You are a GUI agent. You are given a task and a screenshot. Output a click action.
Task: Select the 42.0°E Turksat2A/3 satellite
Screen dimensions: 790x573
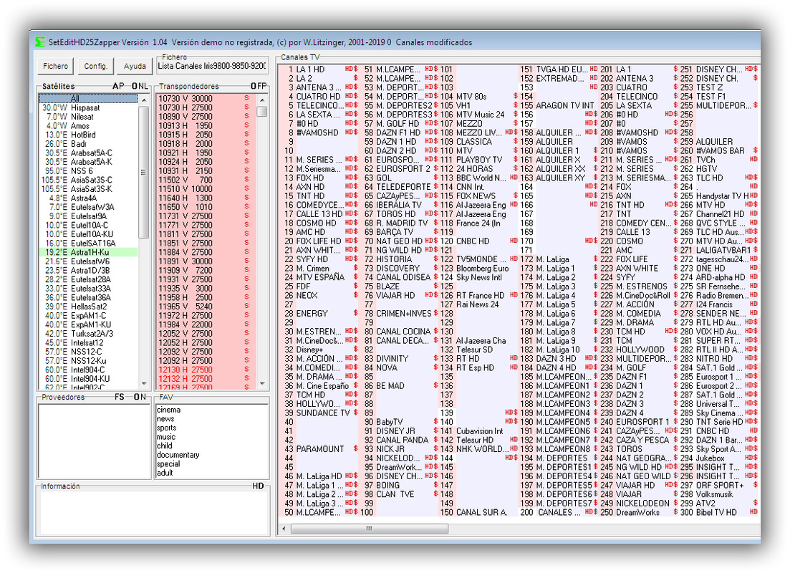pyautogui.click(x=88, y=334)
